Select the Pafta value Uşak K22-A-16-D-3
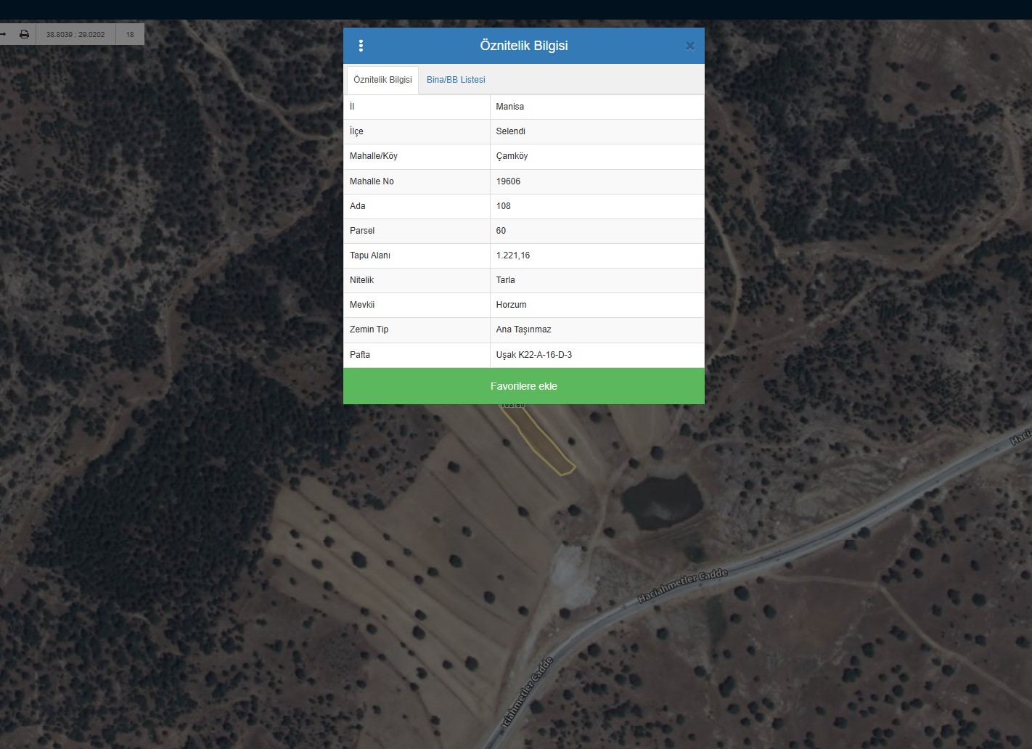This screenshot has height=749, width=1032. (534, 355)
